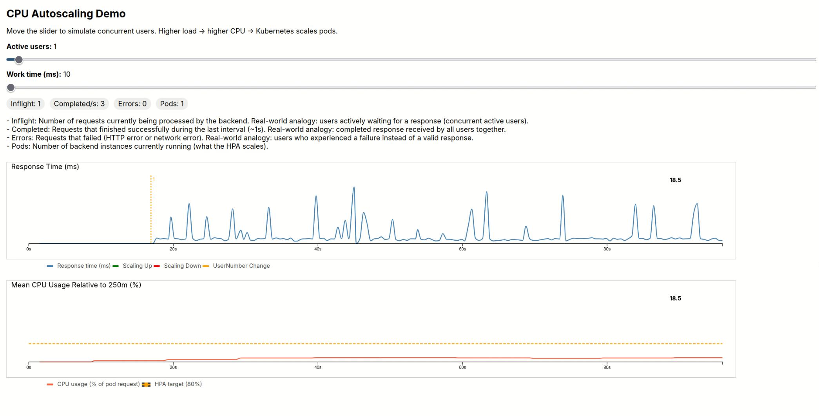Toggle the blue Response time legend swatch

pyautogui.click(x=50, y=266)
